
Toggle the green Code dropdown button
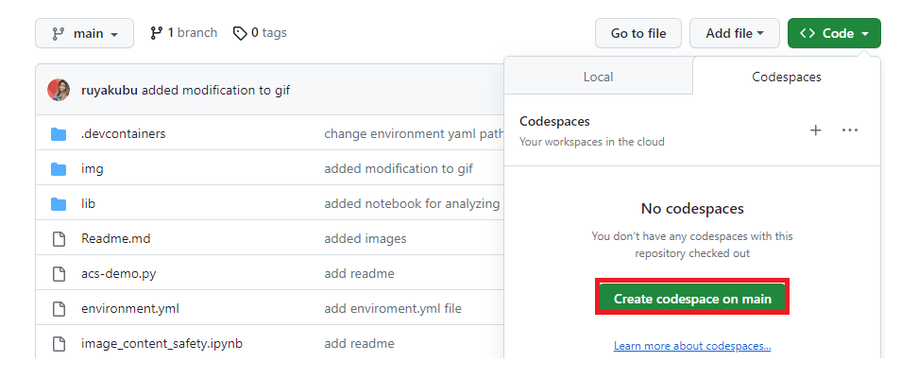[834, 33]
